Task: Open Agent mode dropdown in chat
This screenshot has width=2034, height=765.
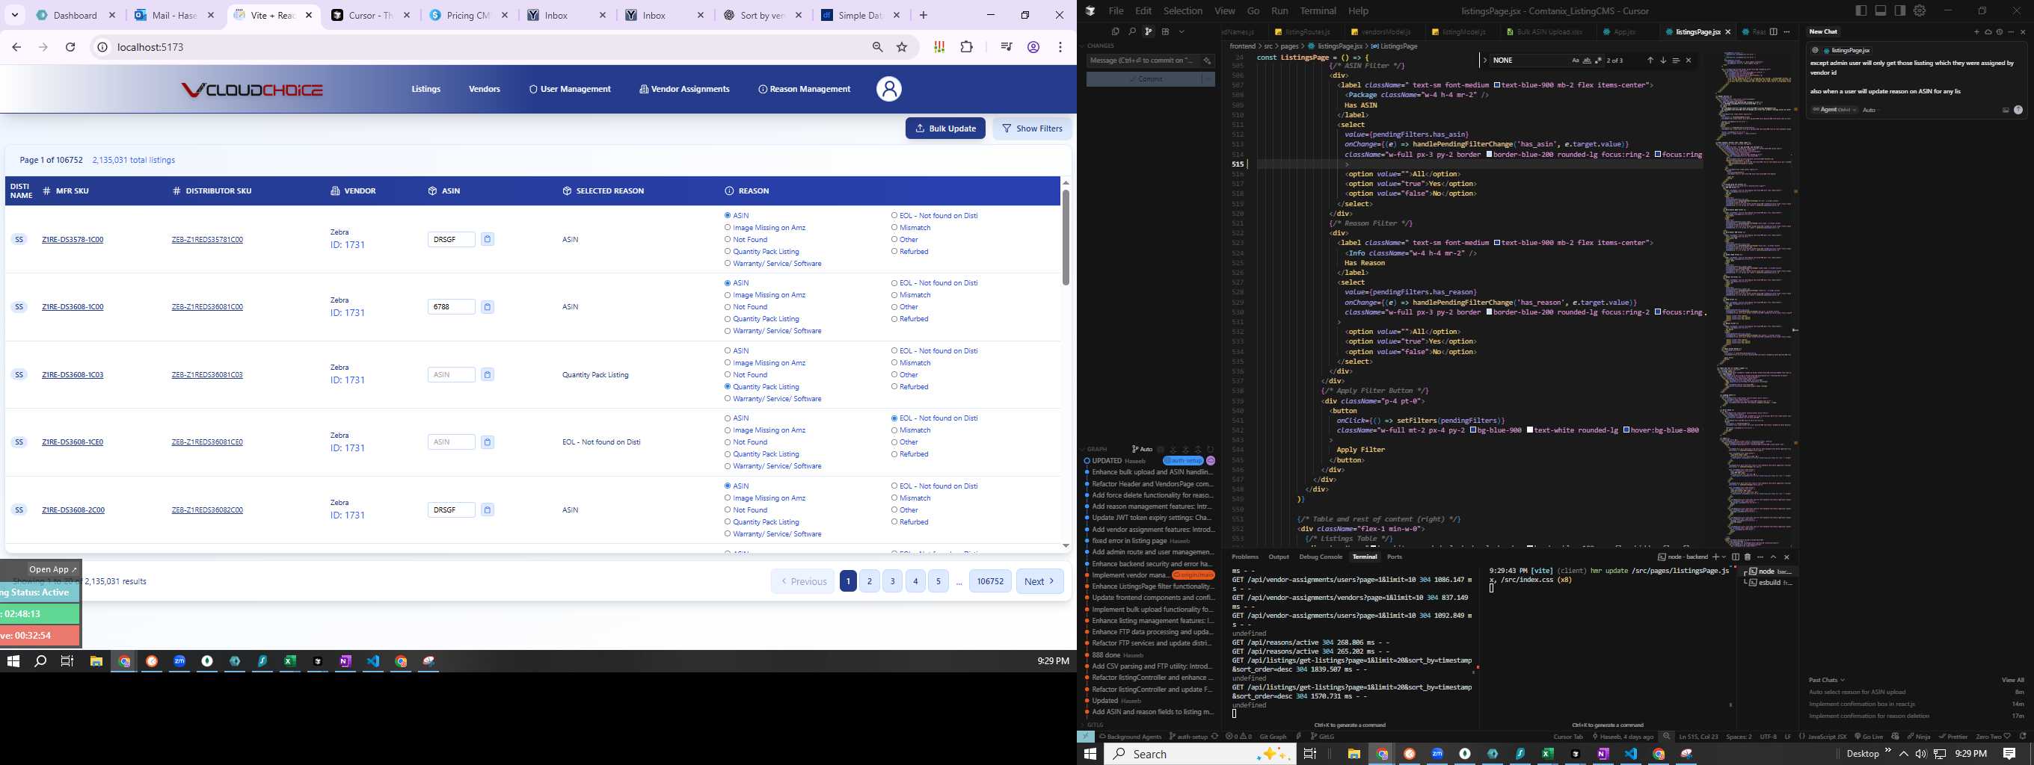Action: coord(1834,110)
